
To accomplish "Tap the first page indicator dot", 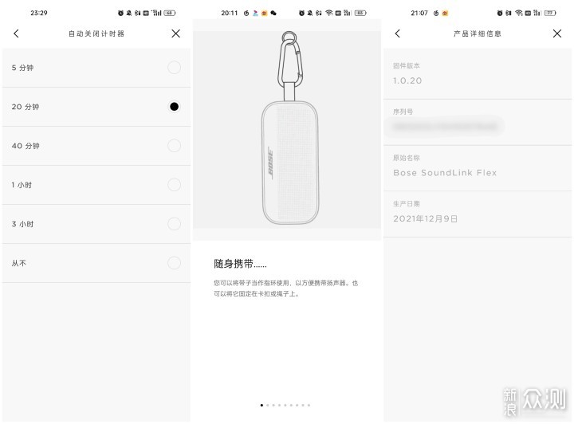I will pyautogui.click(x=261, y=405).
